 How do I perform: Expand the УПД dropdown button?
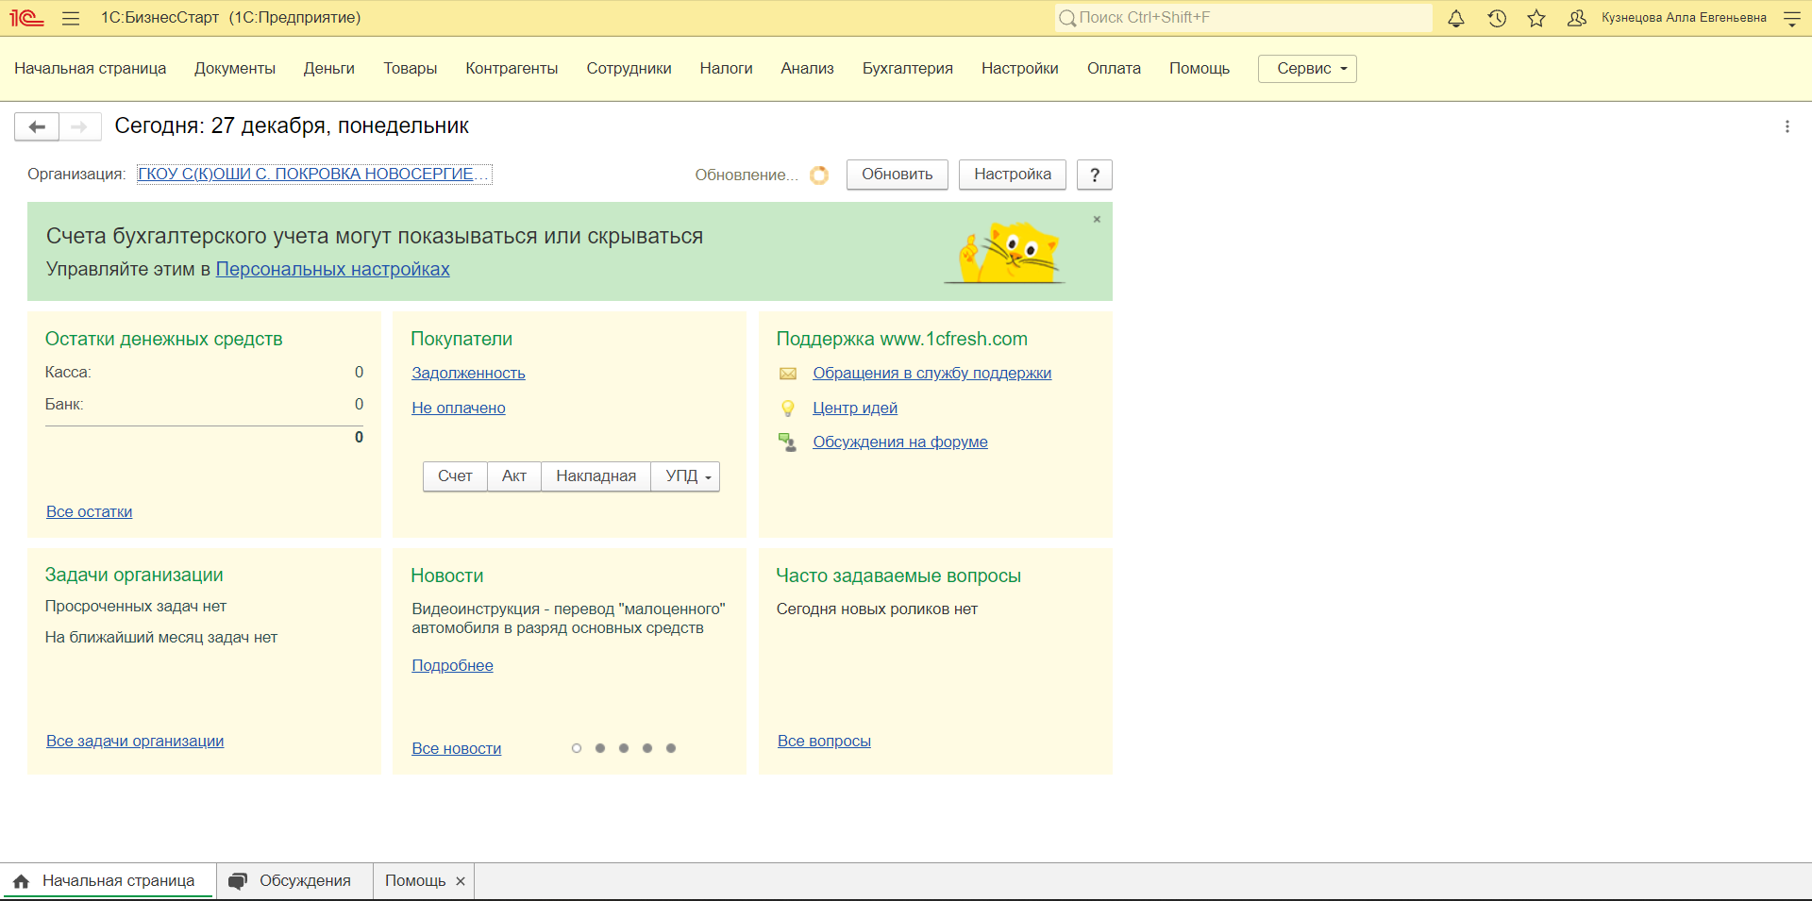(686, 476)
